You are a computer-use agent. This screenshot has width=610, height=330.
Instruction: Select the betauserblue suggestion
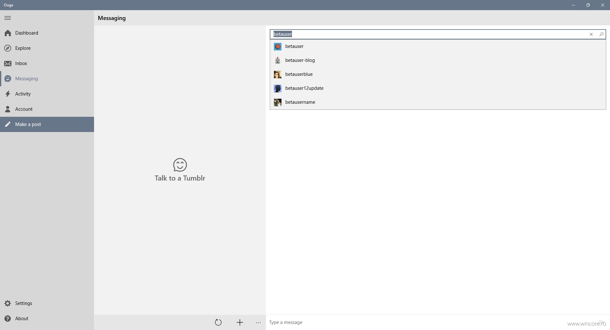click(438, 74)
